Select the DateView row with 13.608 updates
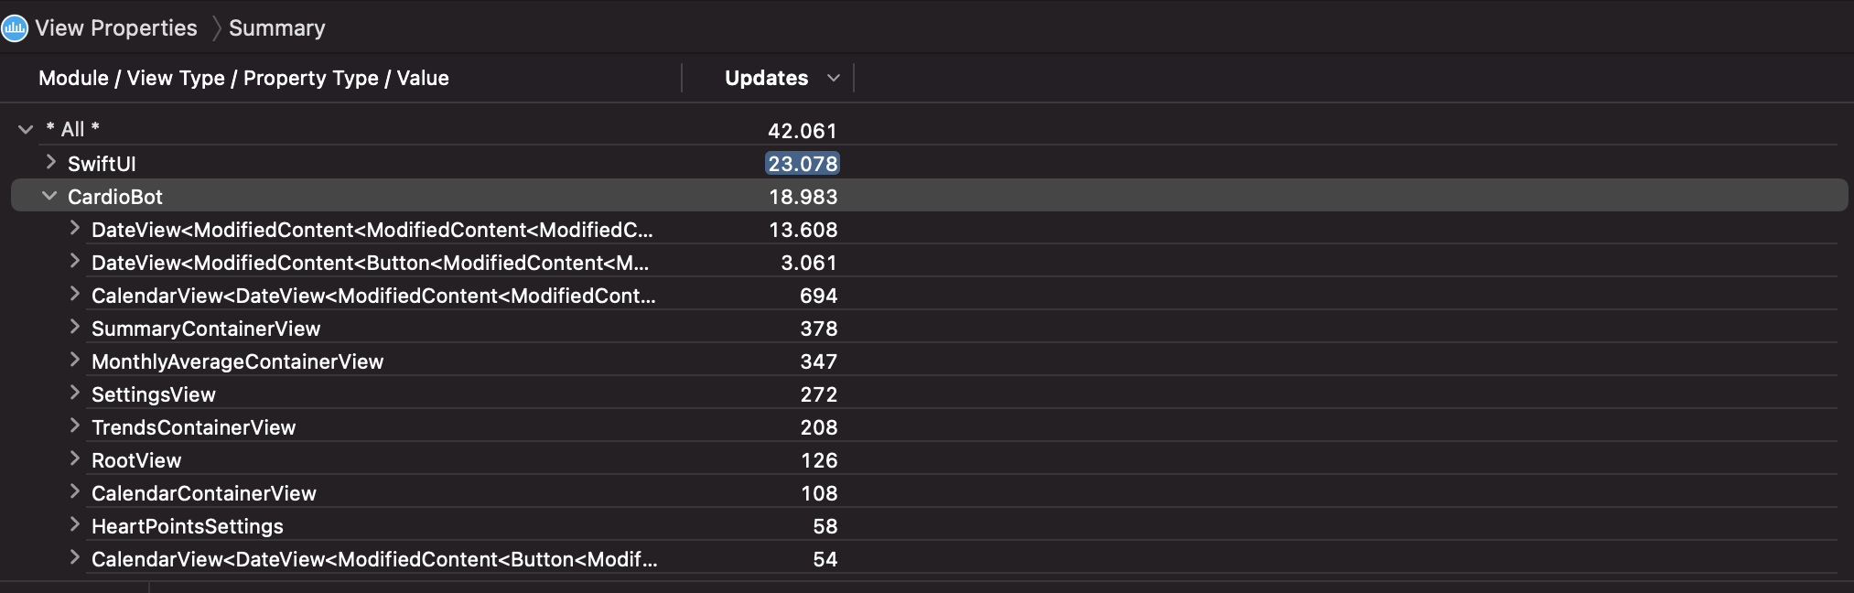Image resolution: width=1854 pixels, height=593 pixels. [x=930, y=230]
